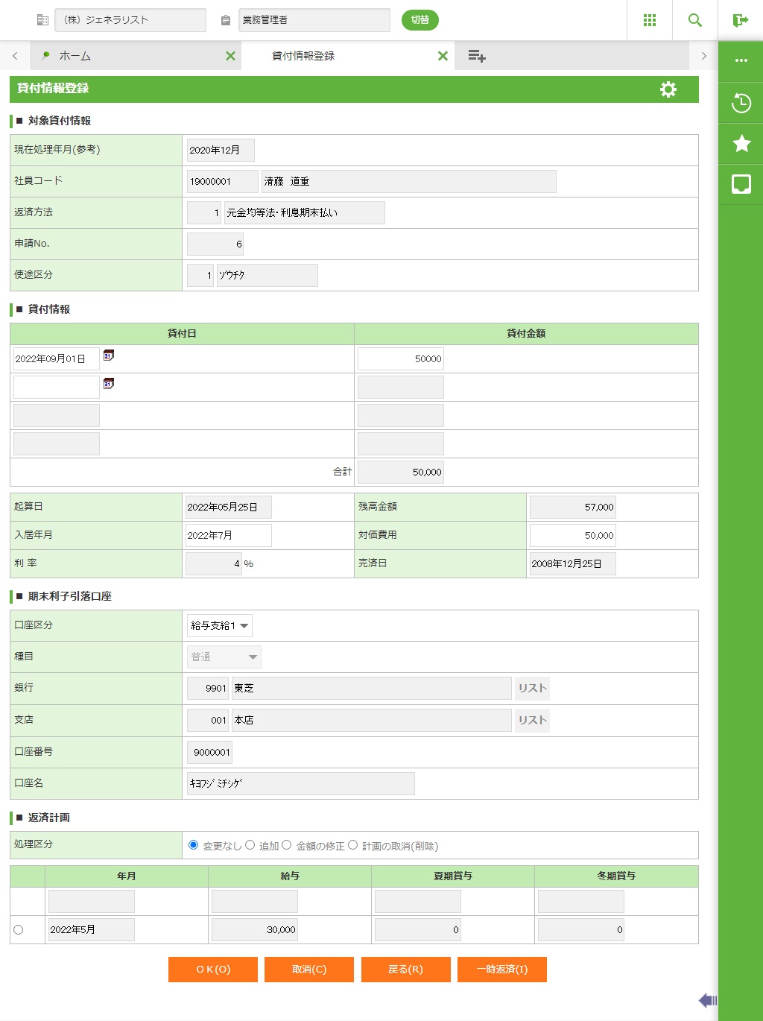Expand the sidebar three-dots more menu
The image size is (763, 1021).
pyautogui.click(x=741, y=60)
